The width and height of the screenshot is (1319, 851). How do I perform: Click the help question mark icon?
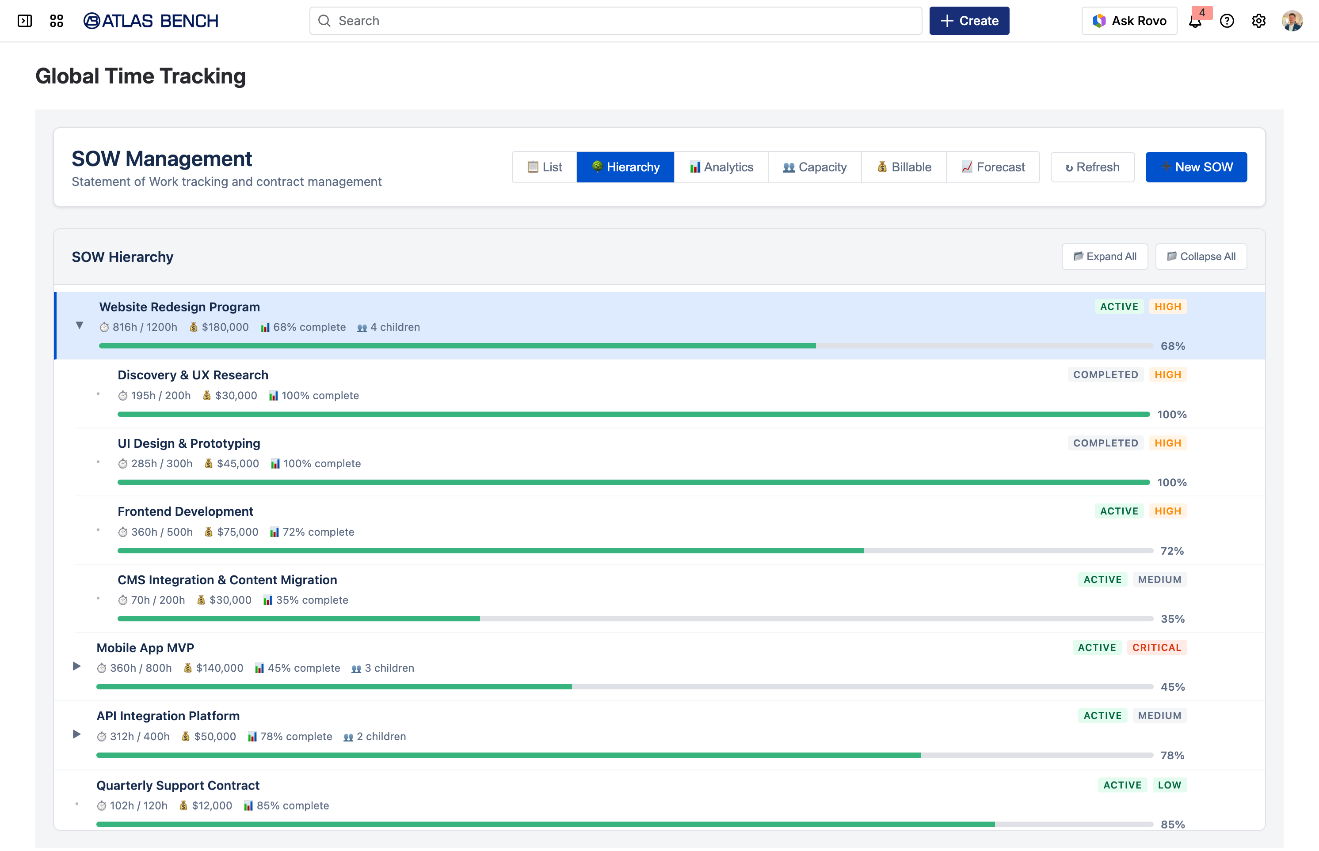(x=1227, y=21)
